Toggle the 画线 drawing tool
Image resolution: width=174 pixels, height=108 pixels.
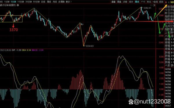click(x=137, y=2)
